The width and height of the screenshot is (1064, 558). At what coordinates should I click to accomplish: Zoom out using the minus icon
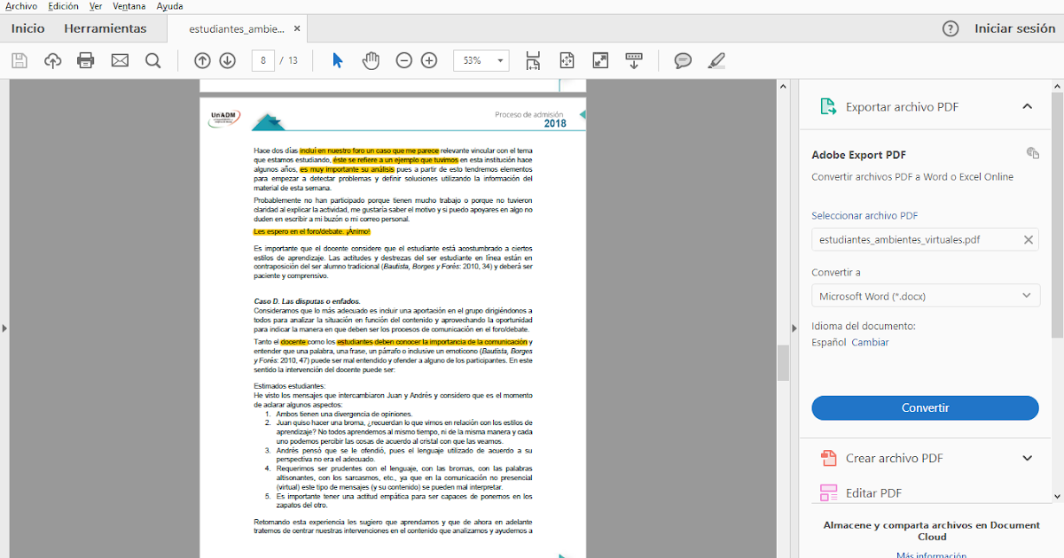pyautogui.click(x=403, y=60)
